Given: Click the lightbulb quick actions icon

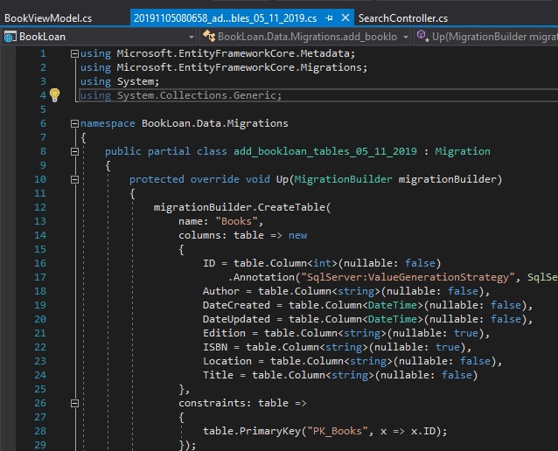Looking at the screenshot, I should [54, 95].
